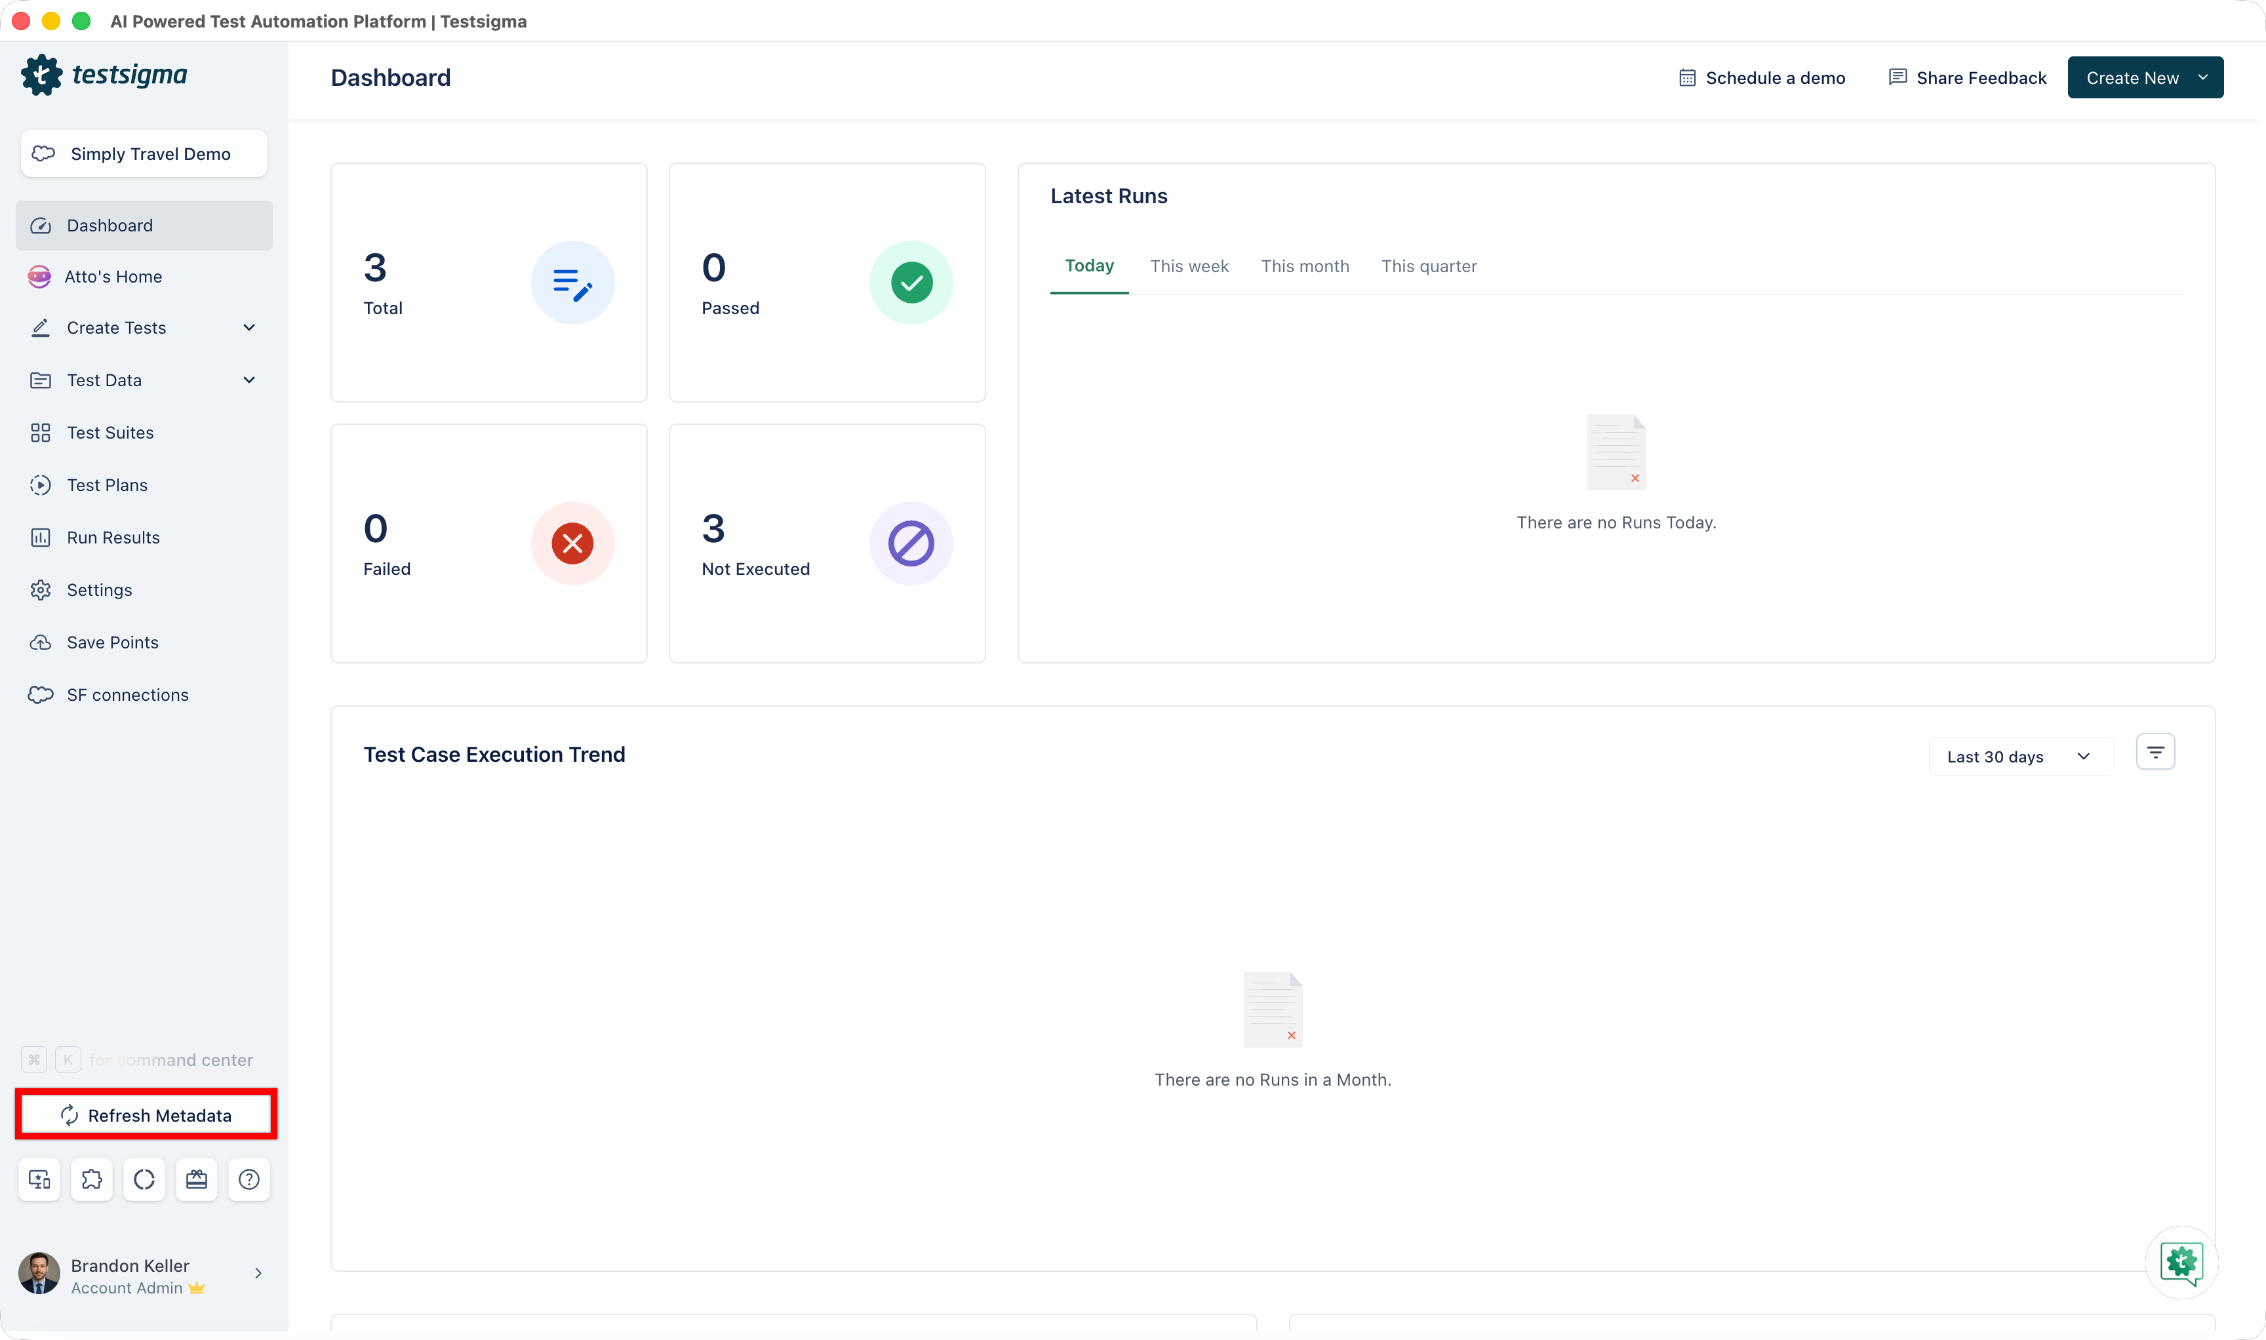Open the Testsigma chat widget icon
Screen dimensions: 2266x1340
[x=2180, y=1263]
